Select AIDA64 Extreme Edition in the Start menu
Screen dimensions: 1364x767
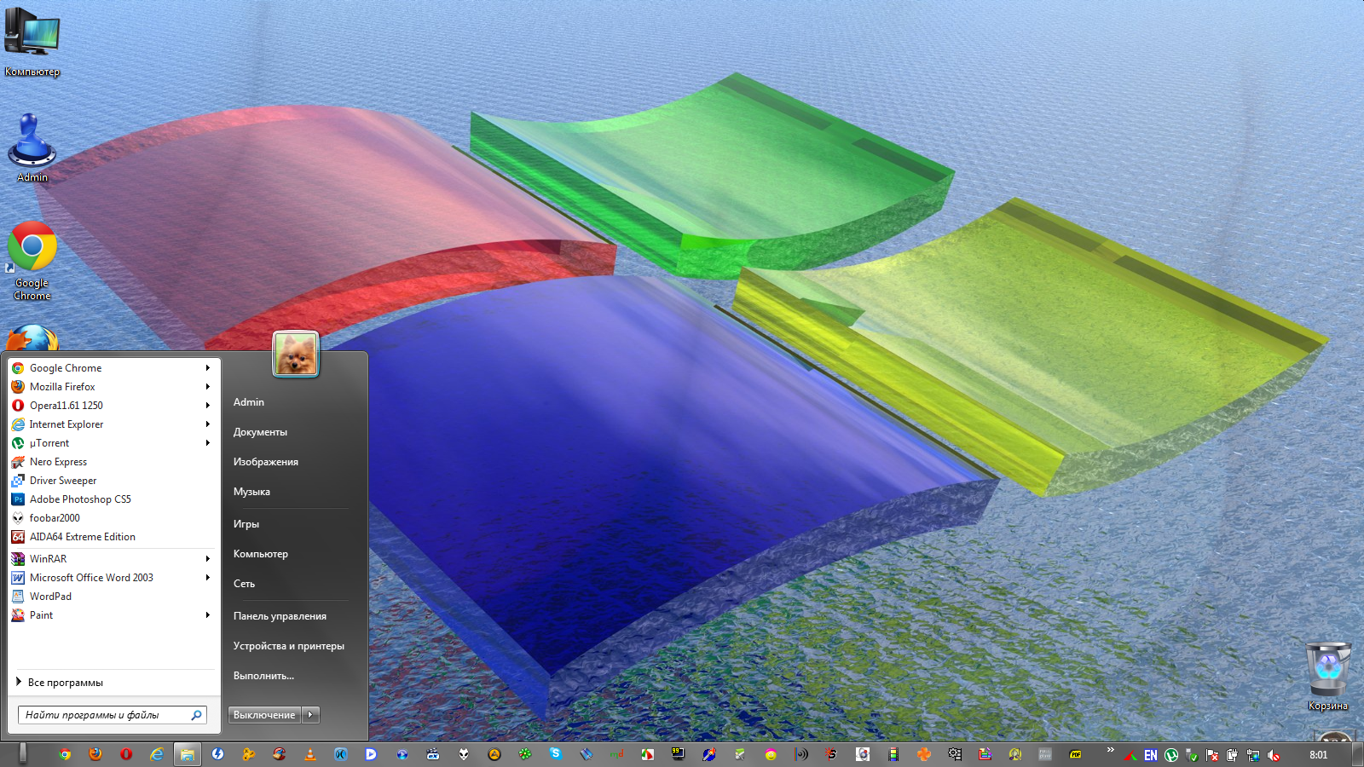[x=82, y=537]
